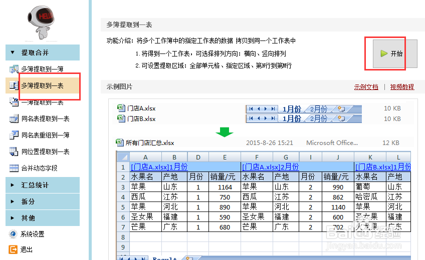Click the Result sheet tab
Image resolution: width=425 pixels, height=260 pixels.
tap(164, 258)
